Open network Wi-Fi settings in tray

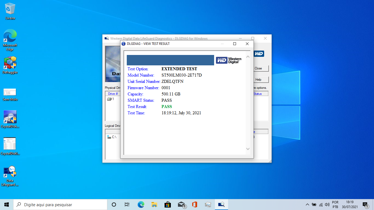321,205
